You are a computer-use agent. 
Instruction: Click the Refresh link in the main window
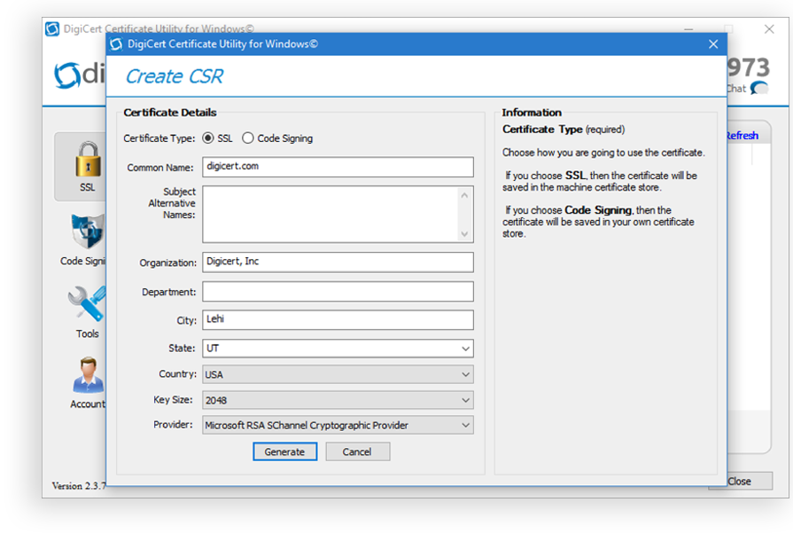[x=742, y=136]
